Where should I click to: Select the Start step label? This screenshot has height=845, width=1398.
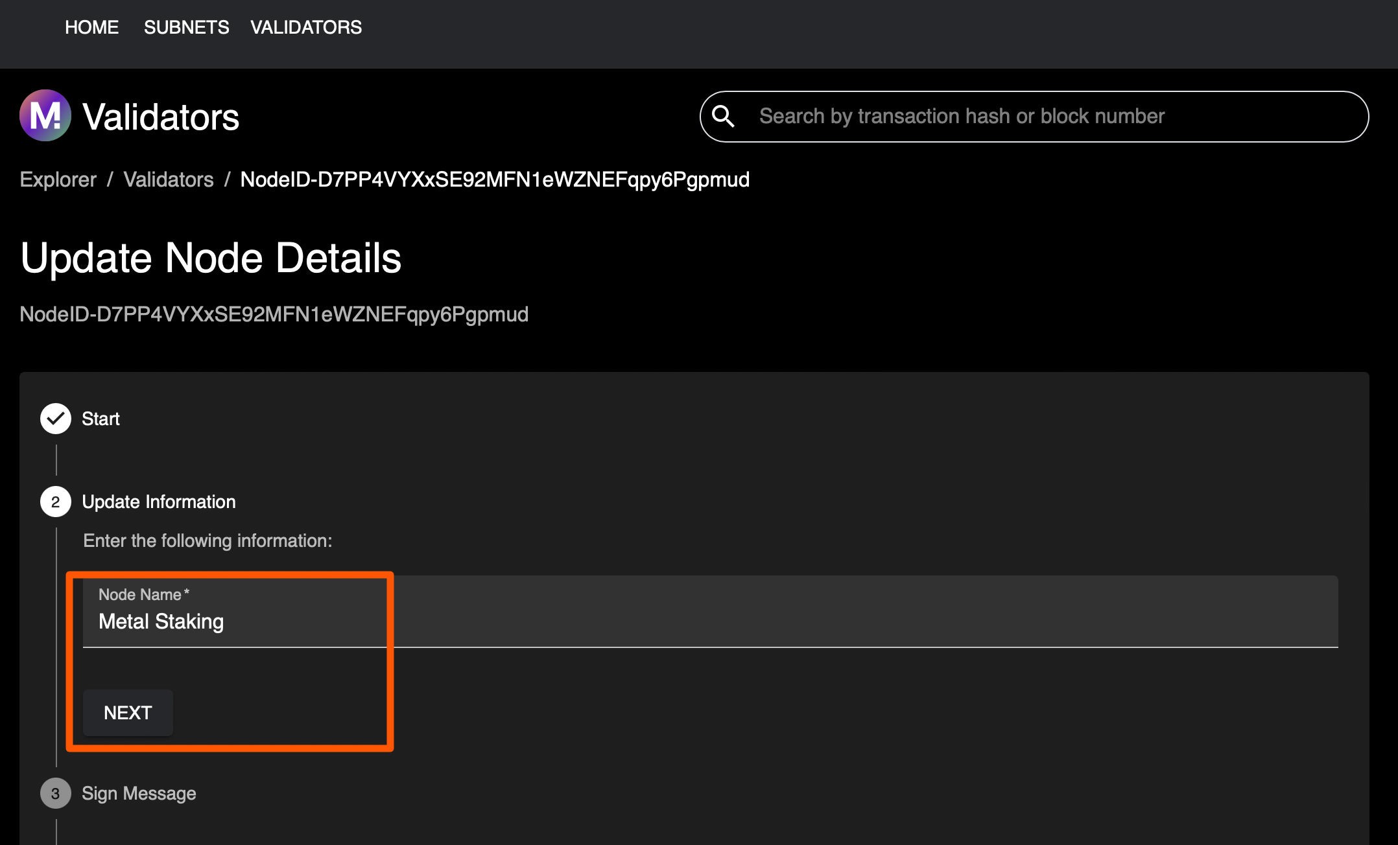(x=101, y=419)
